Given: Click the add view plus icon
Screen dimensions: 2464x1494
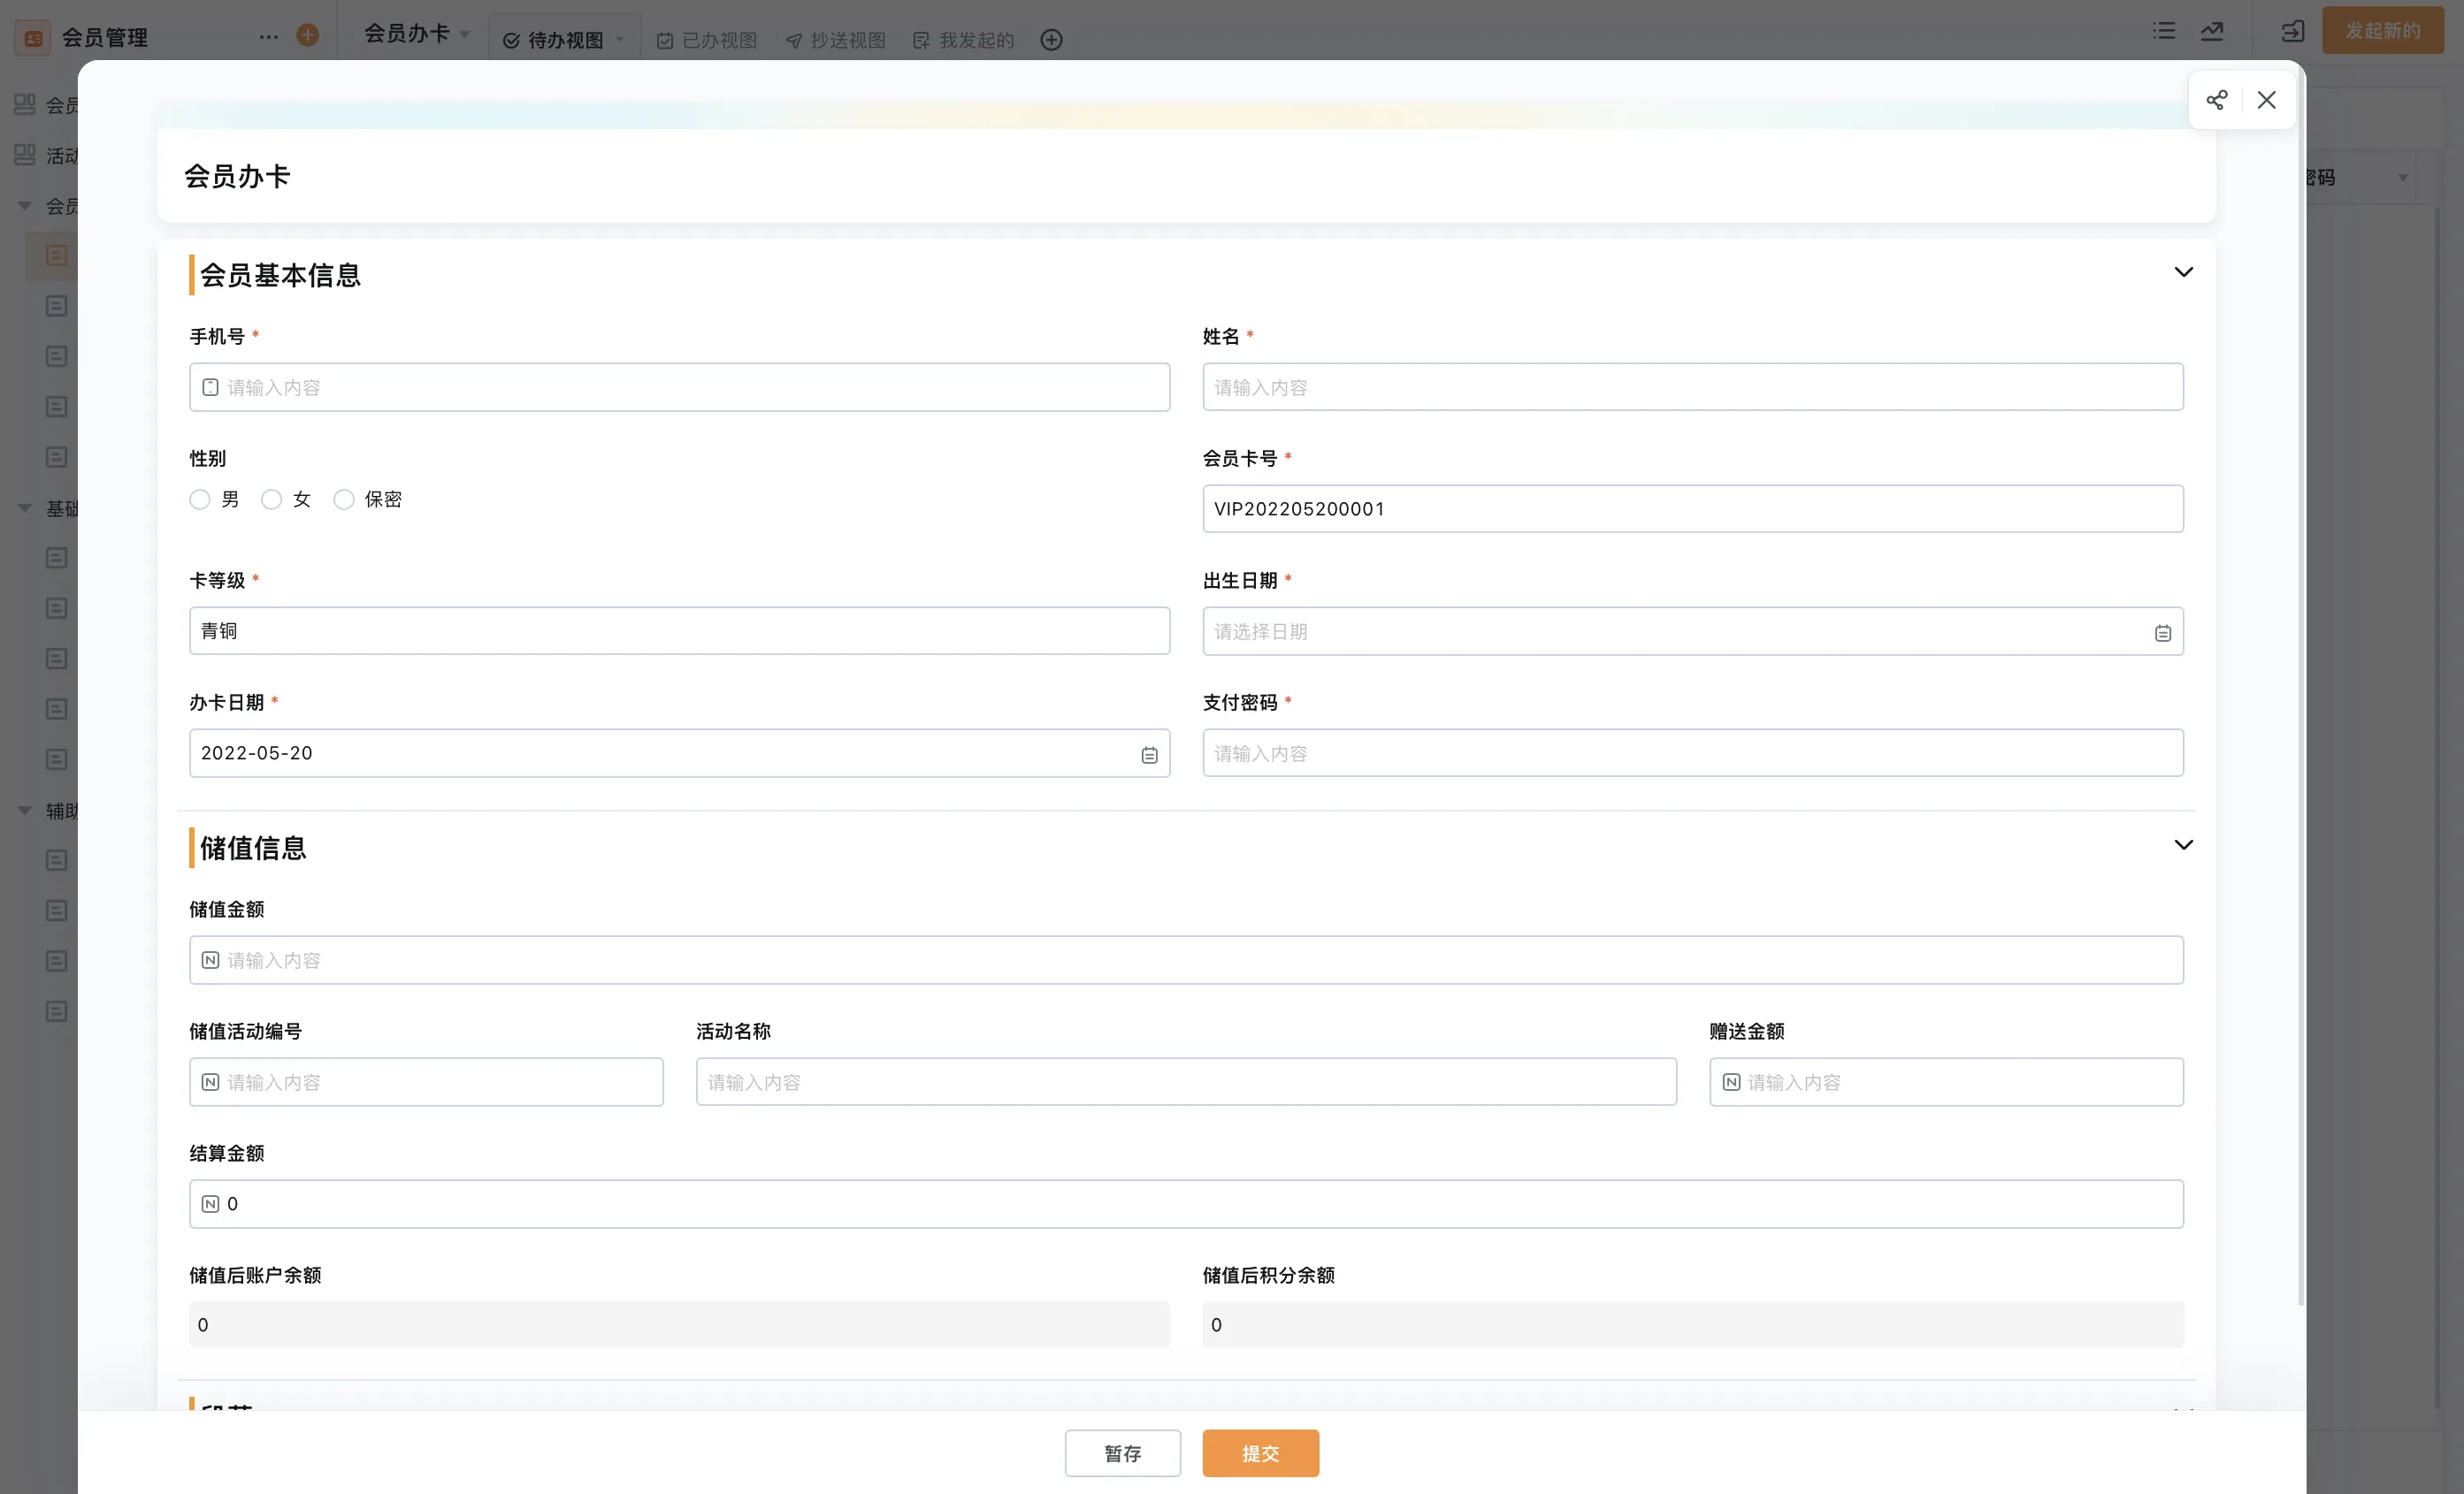Looking at the screenshot, I should click(x=1051, y=40).
